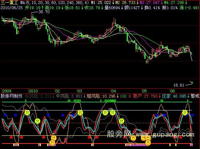Jump to month 02 on the time axis
The image size is (200, 149).
coord(57,91)
